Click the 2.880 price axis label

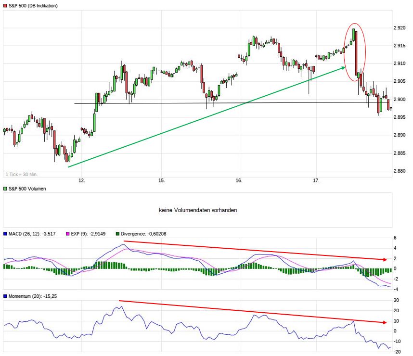click(400, 171)
